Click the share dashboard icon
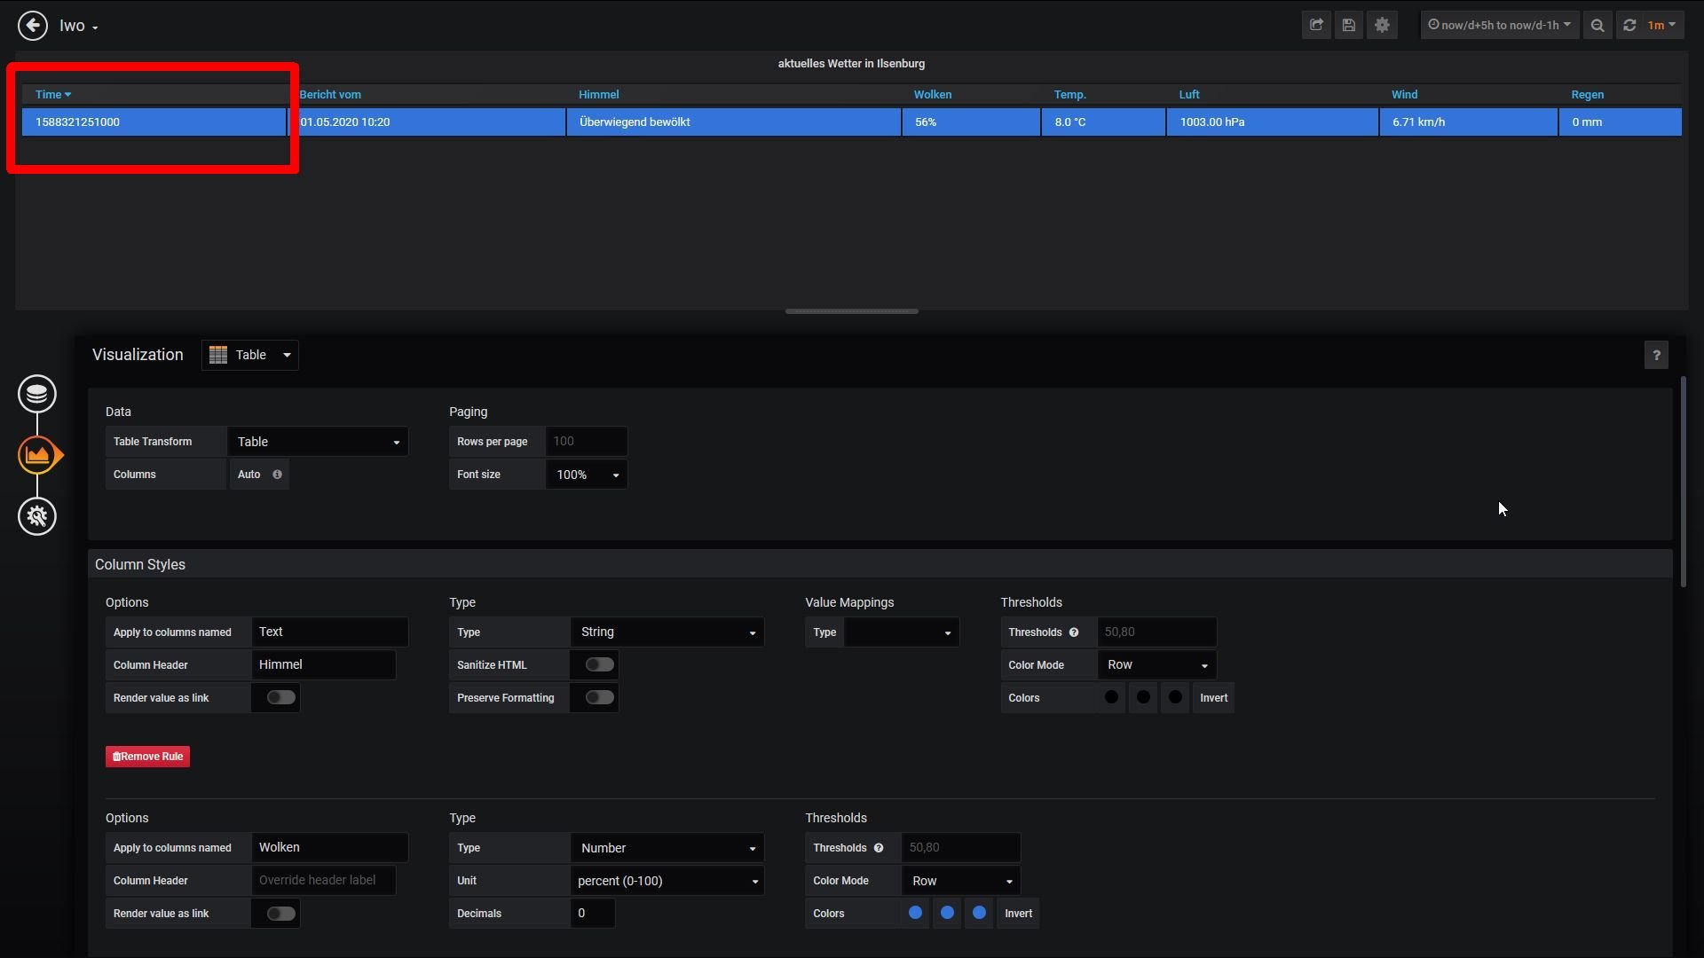This screenshot has height=958, width=1704. [x=1316, y=25]
